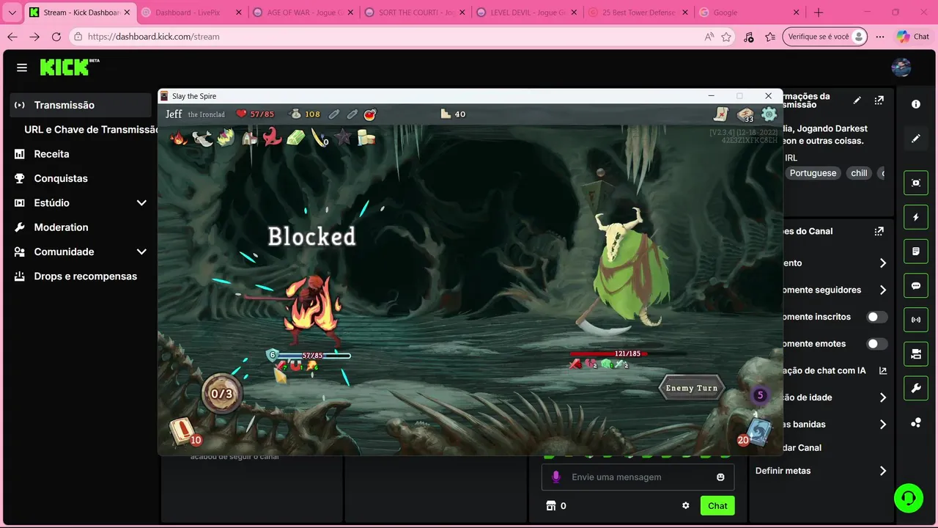Inspect the red starfish-shaped relic

coord(273,137)
